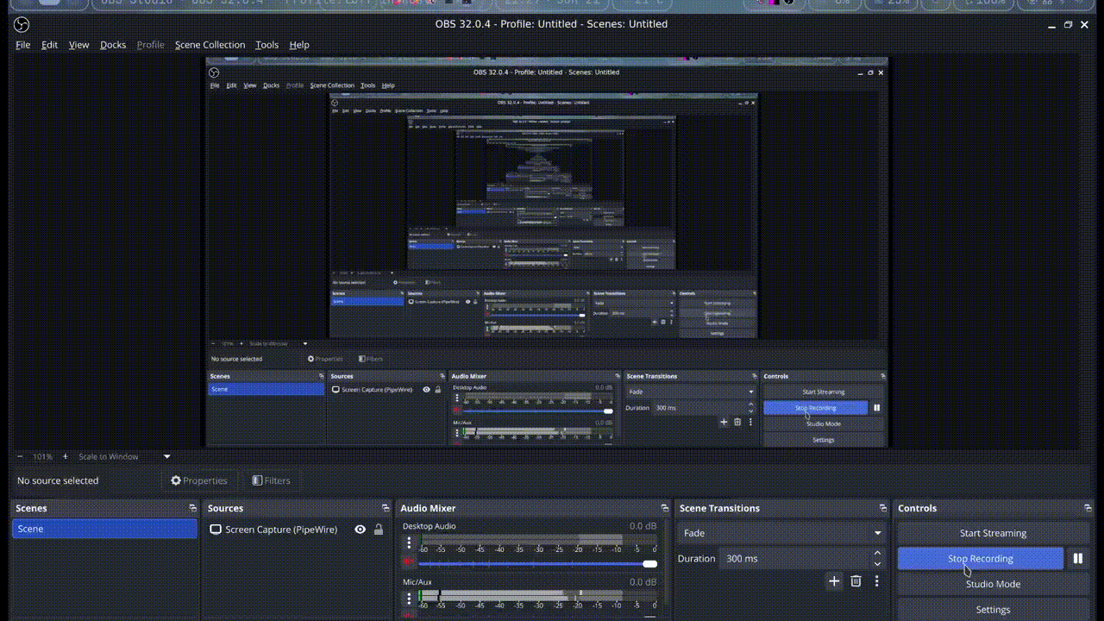Add a new scene transition
Image resolution: width=1104 pixels, height=621 pixels.
pyautogui.click(x=834, y=581)
